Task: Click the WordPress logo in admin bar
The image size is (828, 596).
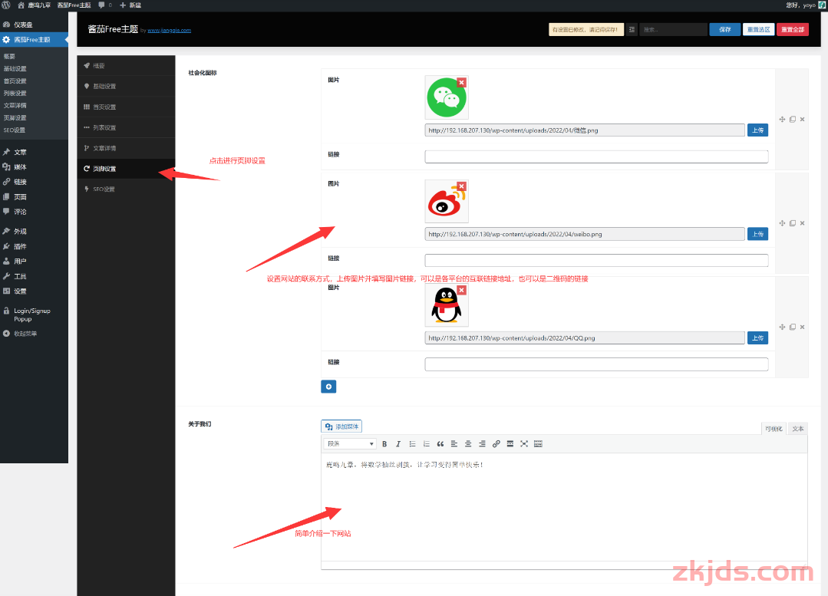Action: tap(6, 5)
